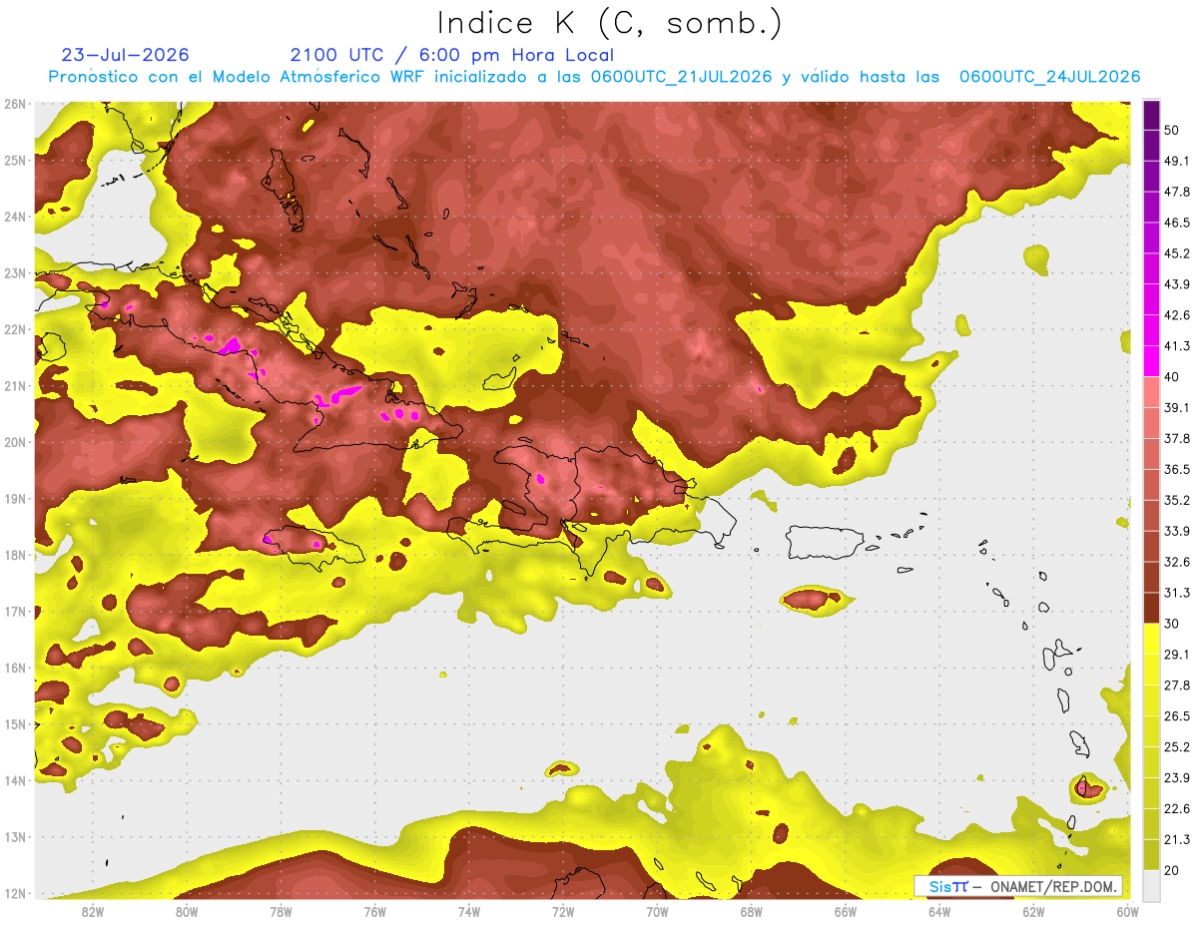Image resolution: width=1198 pixels, height=925 pixels.
Task: Click the color scale value "27.8"
Action: pyautogui.click(x=1177, y=686)
